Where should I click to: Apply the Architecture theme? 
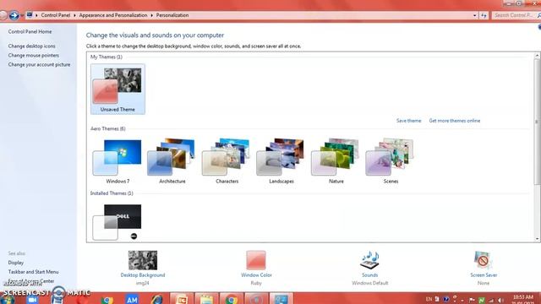(172, 160)
